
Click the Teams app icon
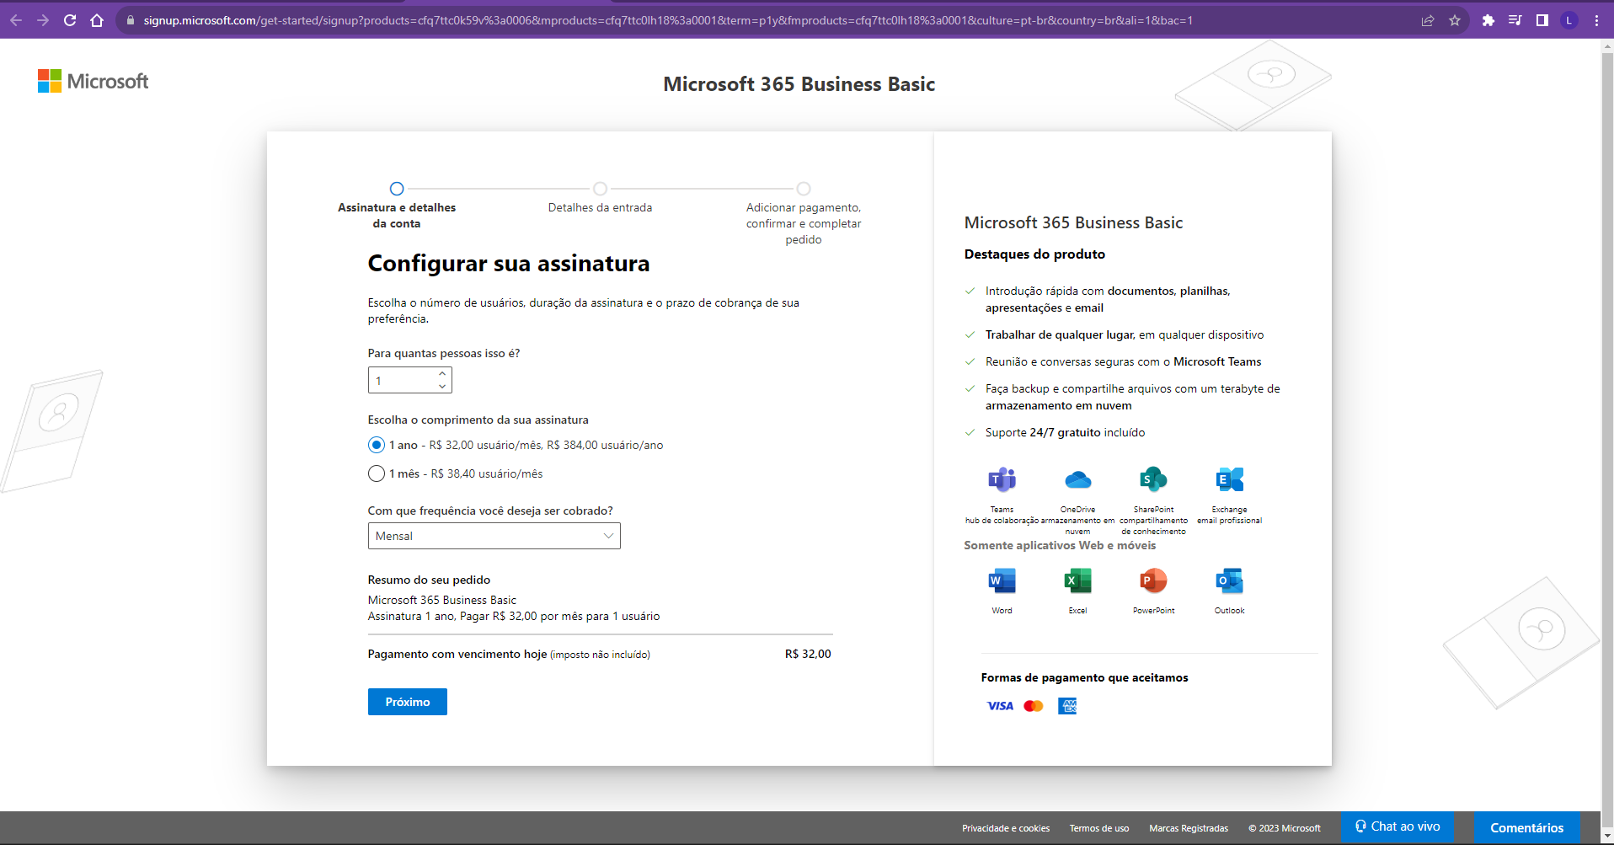tap(1002, 479)
